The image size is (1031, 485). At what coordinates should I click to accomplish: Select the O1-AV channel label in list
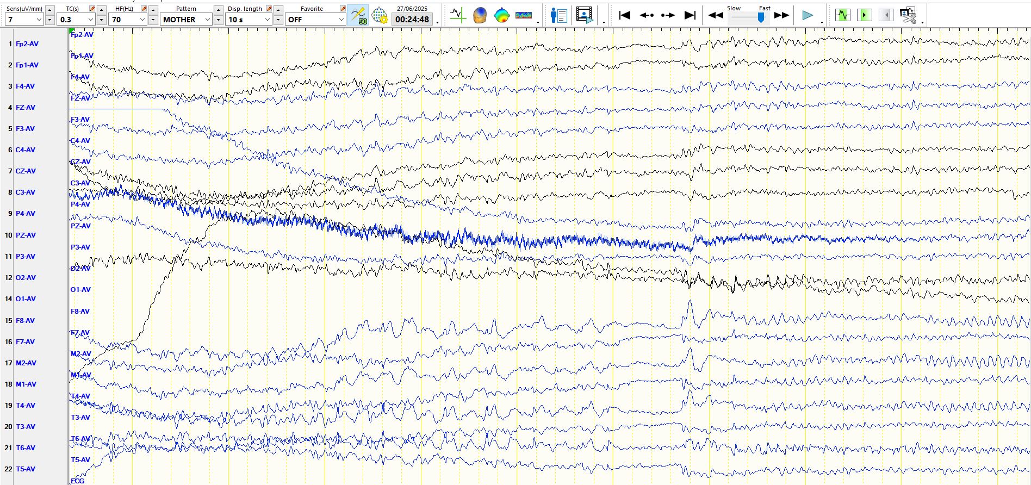(x=26, y=299)
